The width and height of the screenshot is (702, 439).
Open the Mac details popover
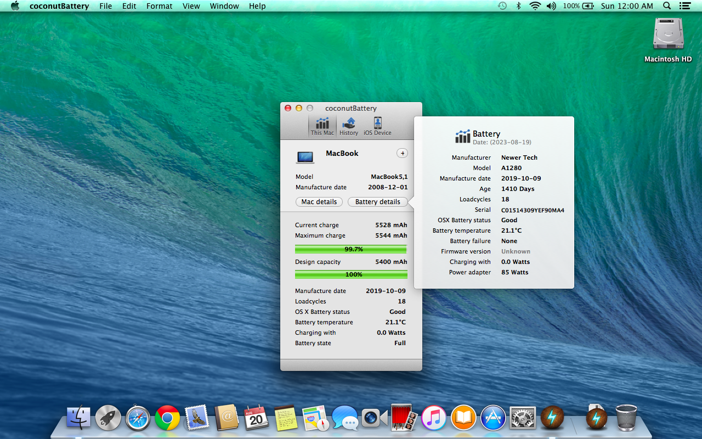[x=319, y=202]
